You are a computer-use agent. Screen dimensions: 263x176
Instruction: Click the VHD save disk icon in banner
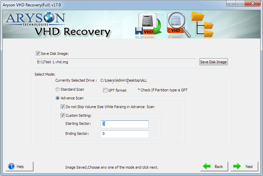148,24
